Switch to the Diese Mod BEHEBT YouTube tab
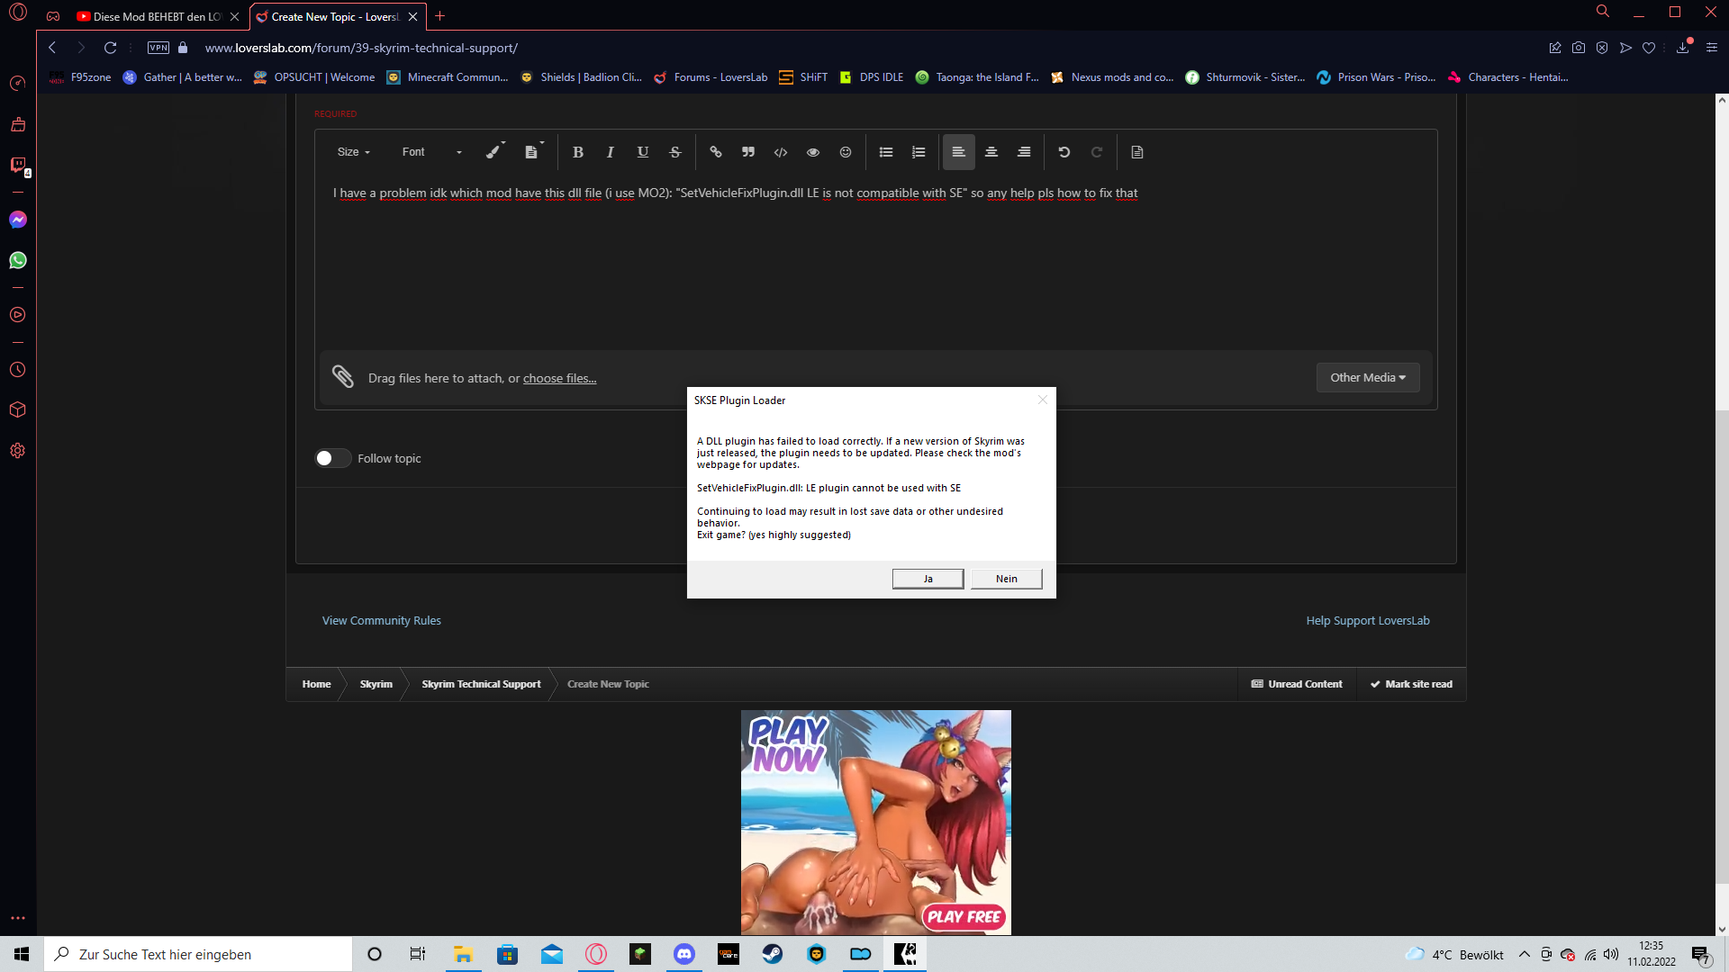 click(x=158, y=16)
